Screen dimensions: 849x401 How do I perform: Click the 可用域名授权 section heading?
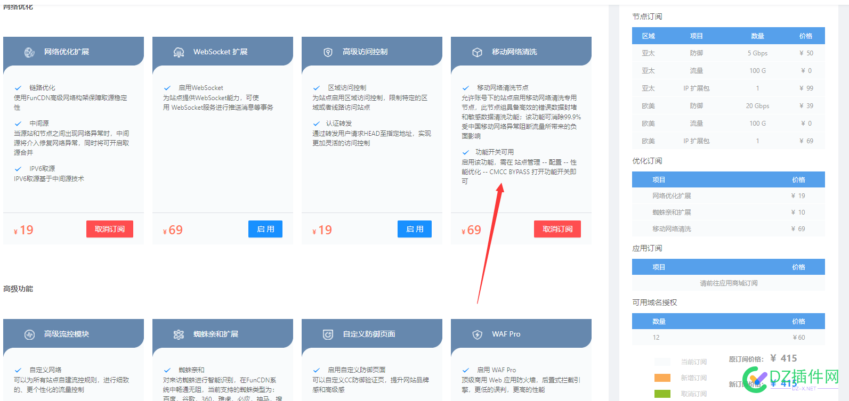pyautogui.click(x=654, y=302)
